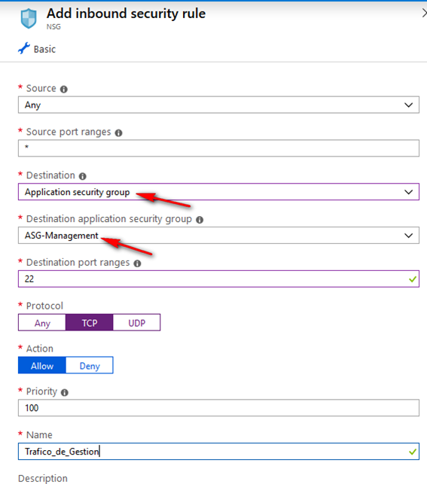
Task: Click the info icon next to Priority
Action: click(65, 392)
